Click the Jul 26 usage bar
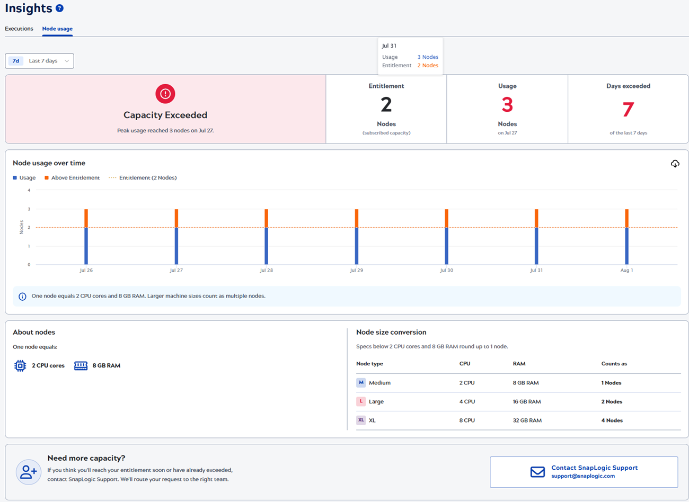Image resolution: width=689 pixels, height=502 pixels. click(x=86, y=237)
